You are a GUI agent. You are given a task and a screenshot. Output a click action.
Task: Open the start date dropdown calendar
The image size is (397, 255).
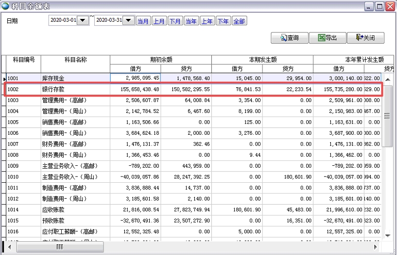(84, 20)
